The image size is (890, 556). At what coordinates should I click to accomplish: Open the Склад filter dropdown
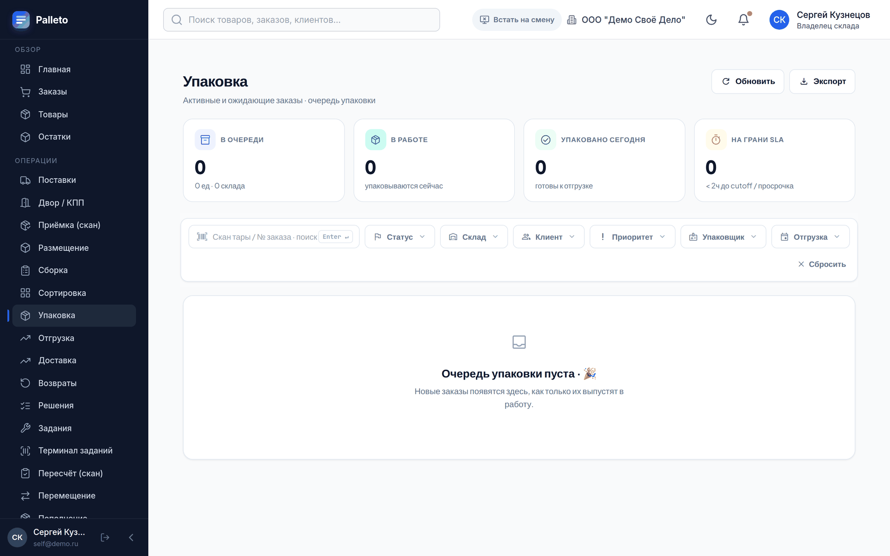click(x=474, y=237)
